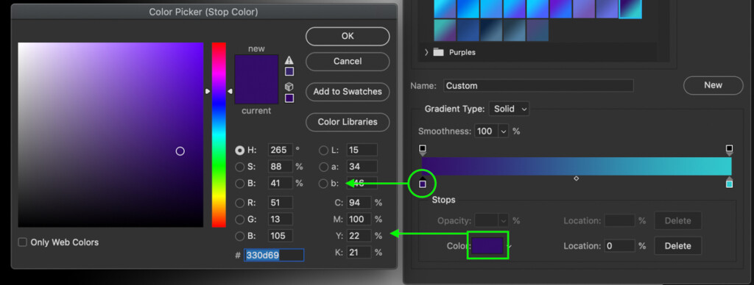Click the Purples folder icon
The height and width of the screenshot is (285, 754).
click(438, 52)
